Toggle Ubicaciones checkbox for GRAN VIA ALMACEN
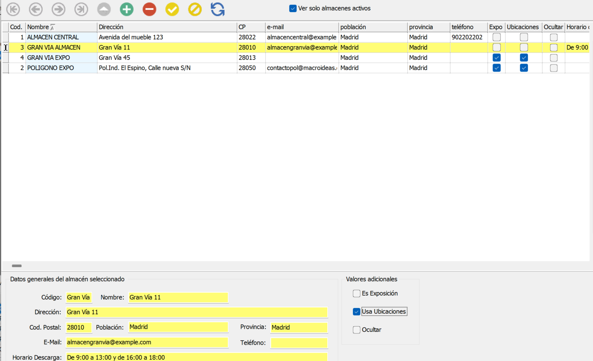Viewport: 593px width, 361px height. point(524,47)
